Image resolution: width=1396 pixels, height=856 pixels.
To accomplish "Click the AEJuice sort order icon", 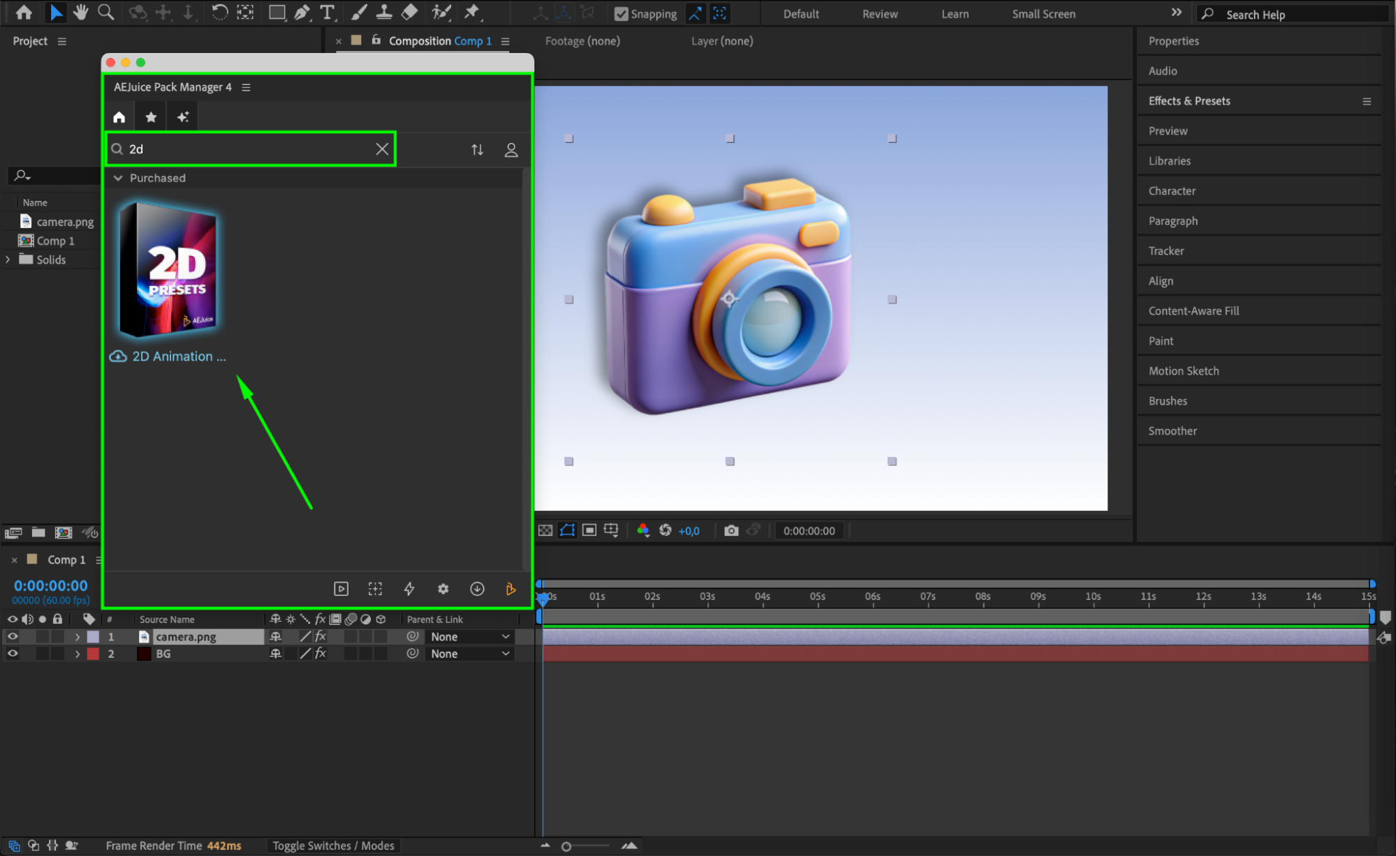I will [477, 149].
